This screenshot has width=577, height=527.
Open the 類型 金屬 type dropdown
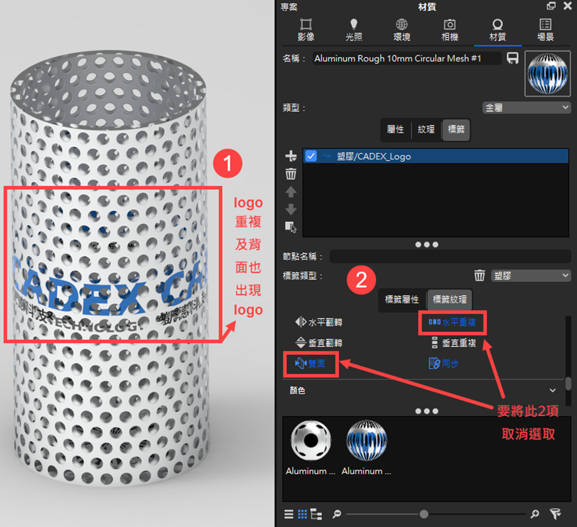point(527,108)
